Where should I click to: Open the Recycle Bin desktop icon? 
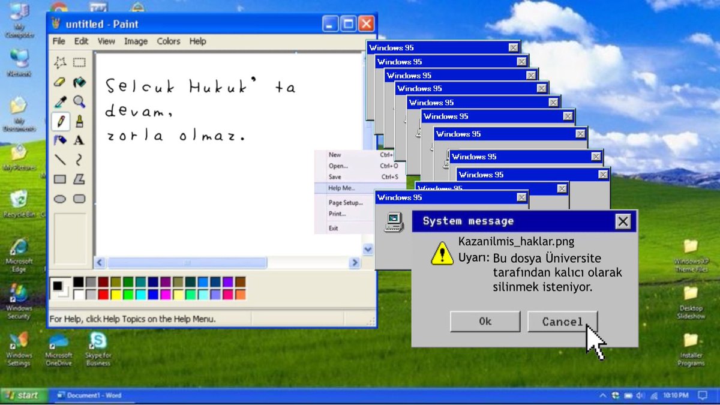19,205
